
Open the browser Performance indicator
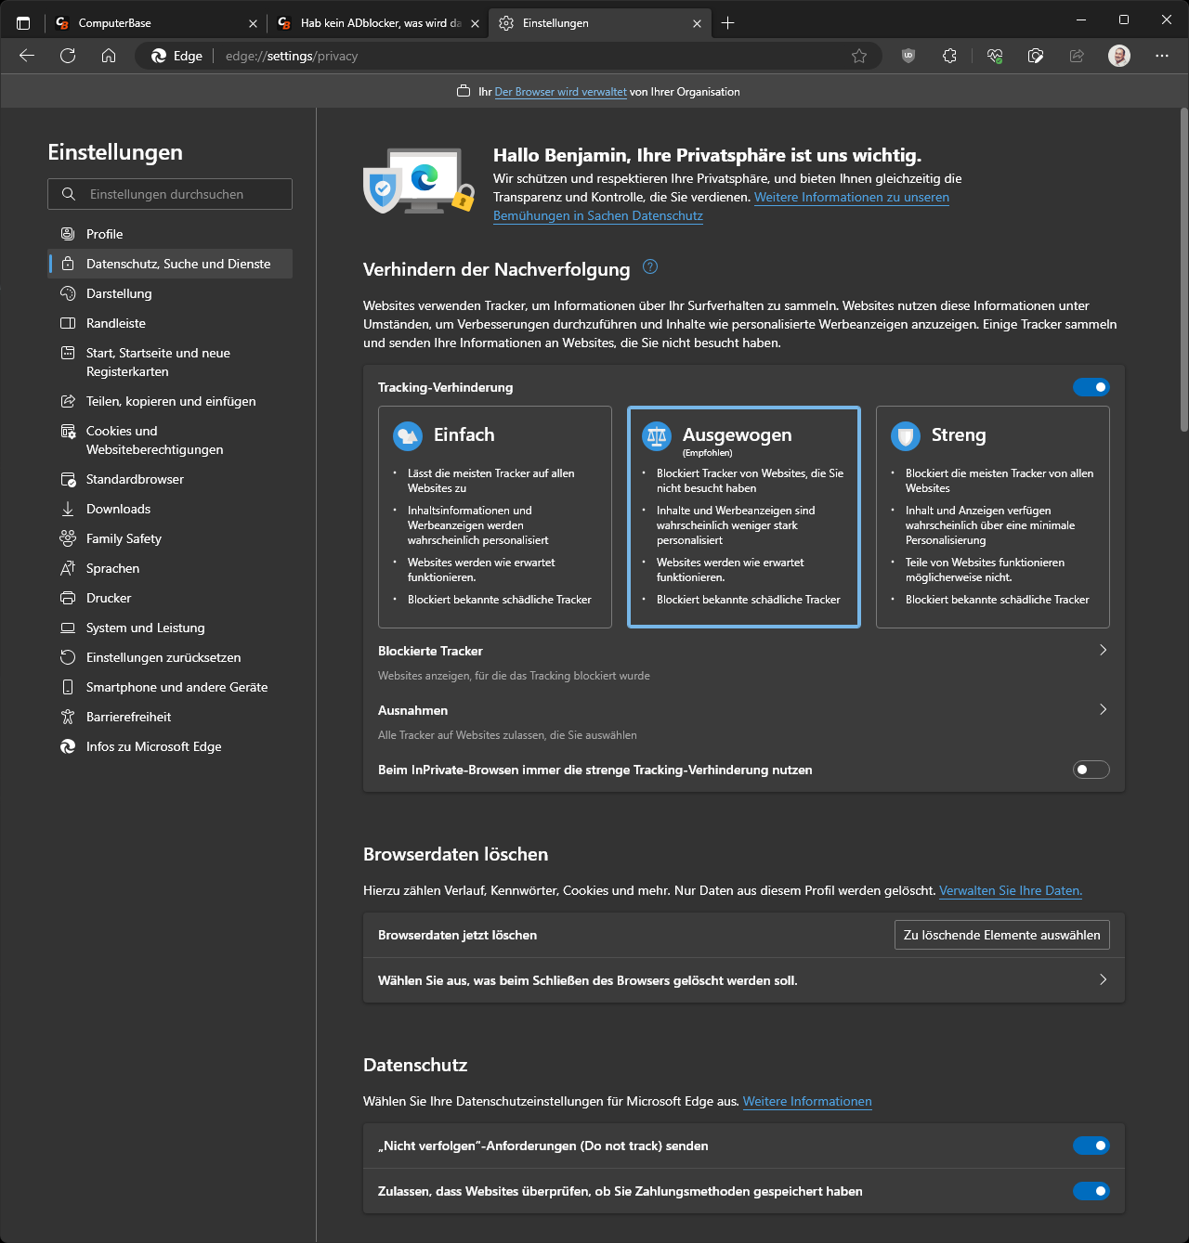[993, 56]
